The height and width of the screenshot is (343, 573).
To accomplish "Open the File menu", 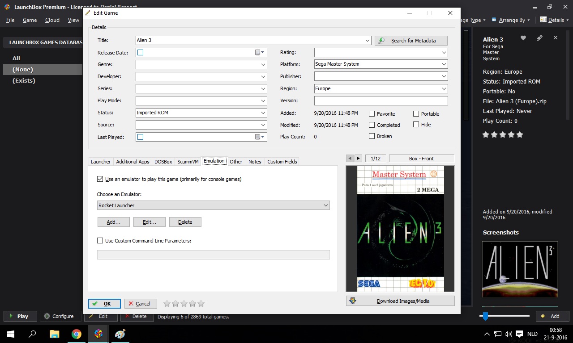I will click(x=10, y=20).
